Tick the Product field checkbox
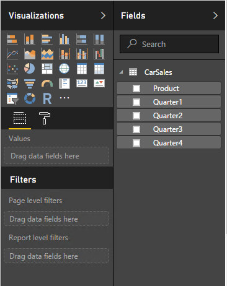 pos(136,89)
